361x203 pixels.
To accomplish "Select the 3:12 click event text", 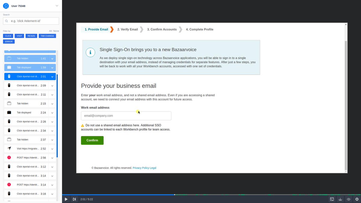I will pyautogui.click(x=28, y=167).
